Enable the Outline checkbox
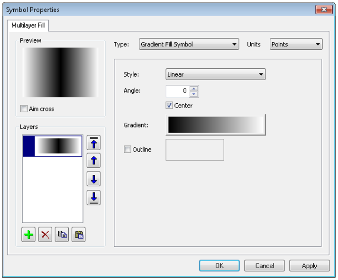 point(127,150)
